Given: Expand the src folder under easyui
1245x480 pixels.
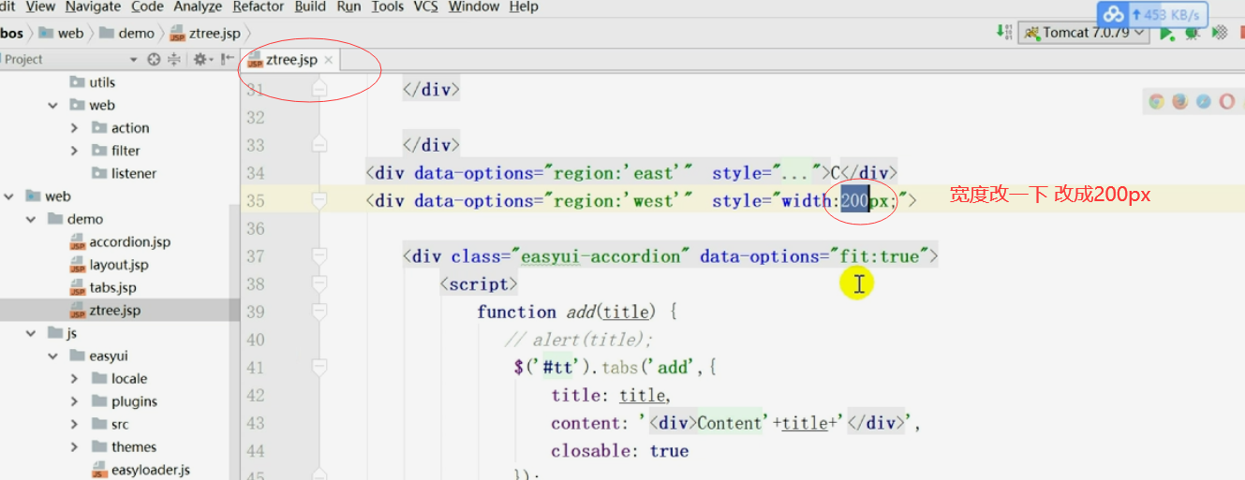Looking at the screenshot, I should [75, 424].
